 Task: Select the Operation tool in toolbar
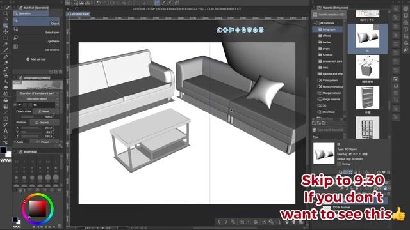click(6, 26)
